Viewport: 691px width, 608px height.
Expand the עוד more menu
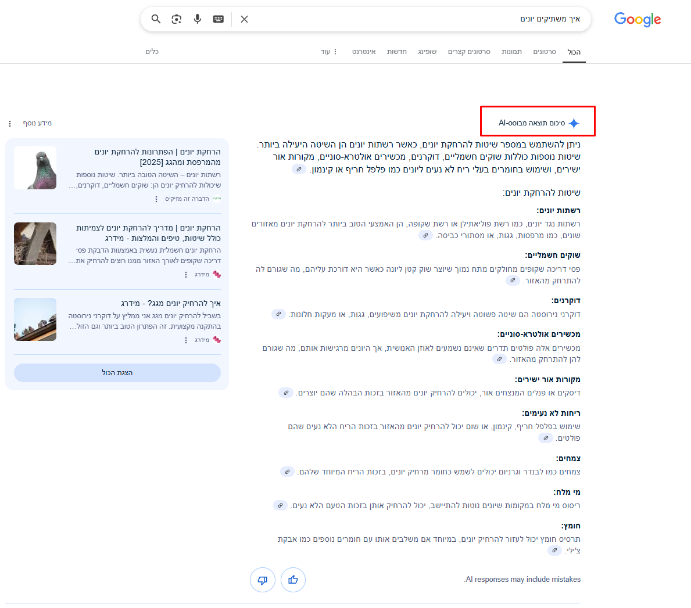(329, 52)
